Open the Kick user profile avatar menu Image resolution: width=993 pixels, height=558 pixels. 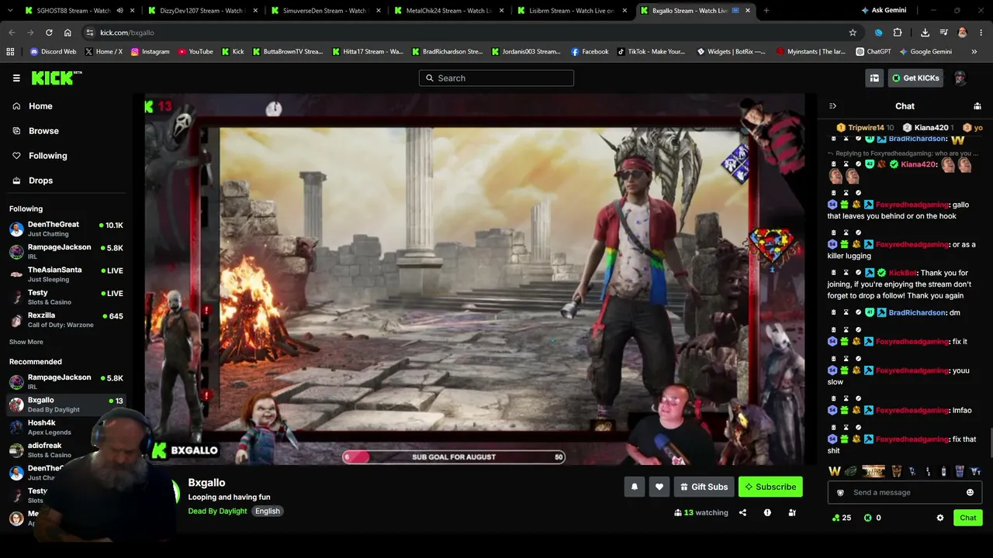(960, 77)
